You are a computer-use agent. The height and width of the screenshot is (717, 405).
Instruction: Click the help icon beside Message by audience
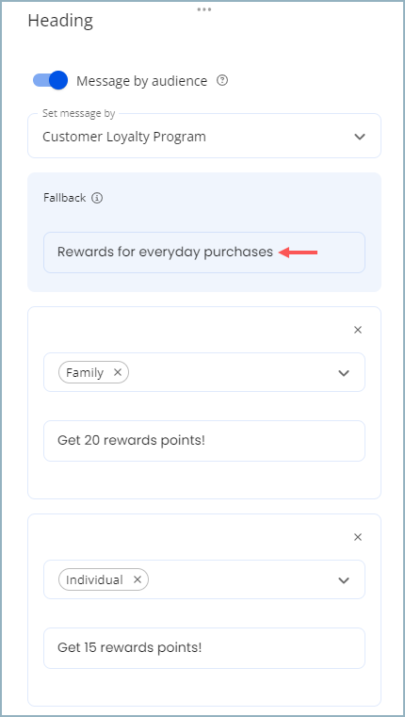(222, 81)
